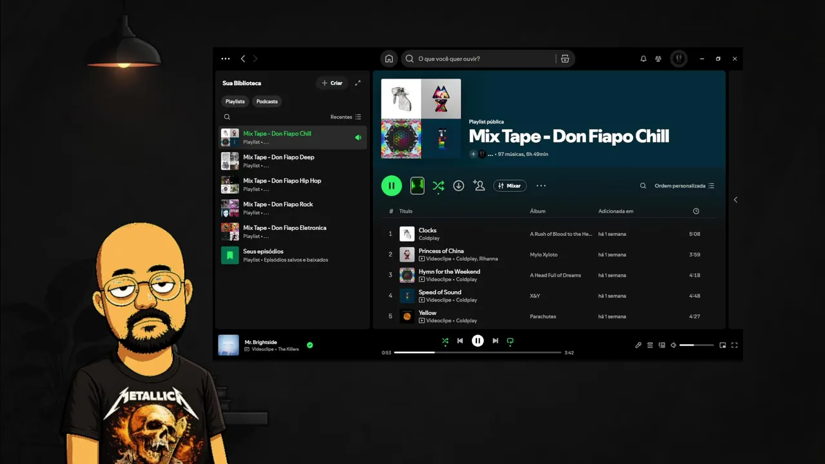Mute with the speaker volume icon
Viewport: 825px width, 464px height.
click(674, 345)
